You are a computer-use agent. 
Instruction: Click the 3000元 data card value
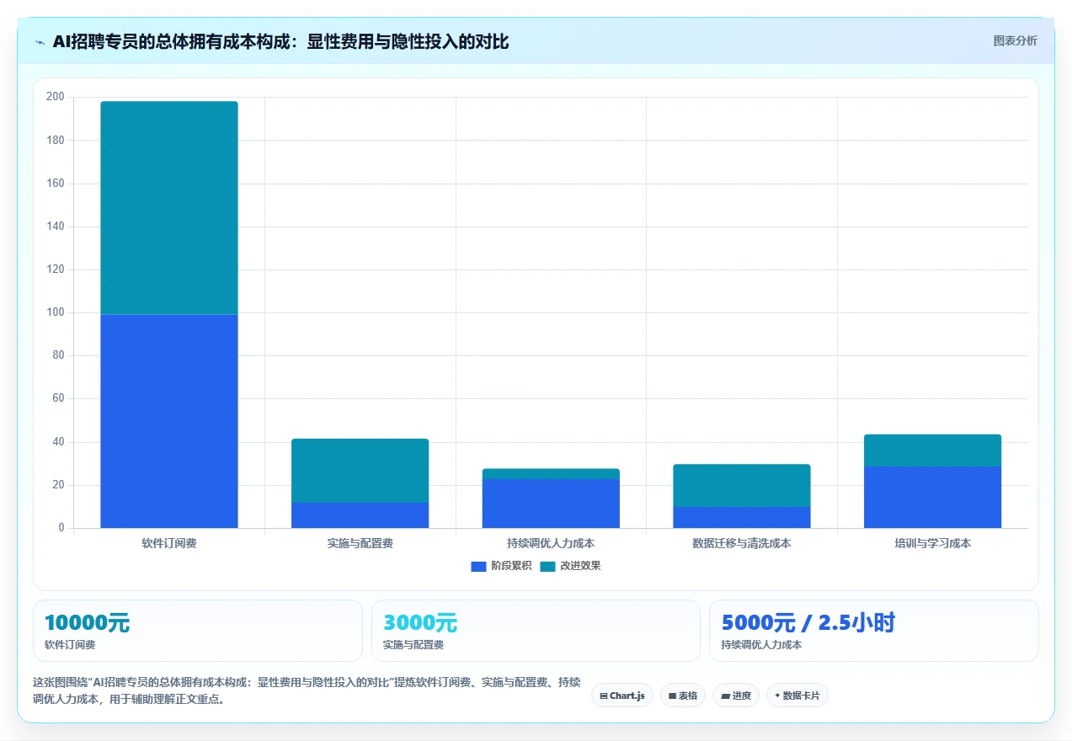coord(420,623)
